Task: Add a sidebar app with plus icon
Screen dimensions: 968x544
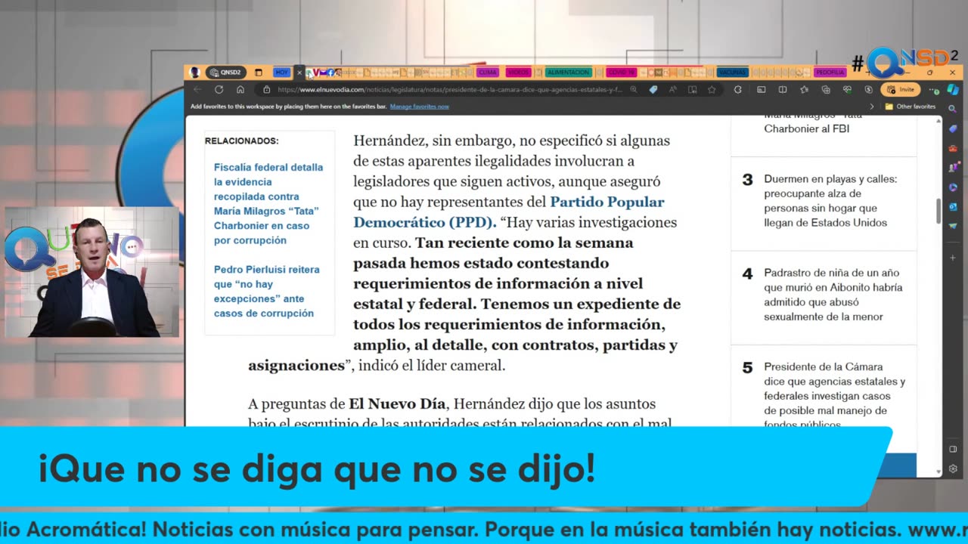Action: [x=953, y=258]
